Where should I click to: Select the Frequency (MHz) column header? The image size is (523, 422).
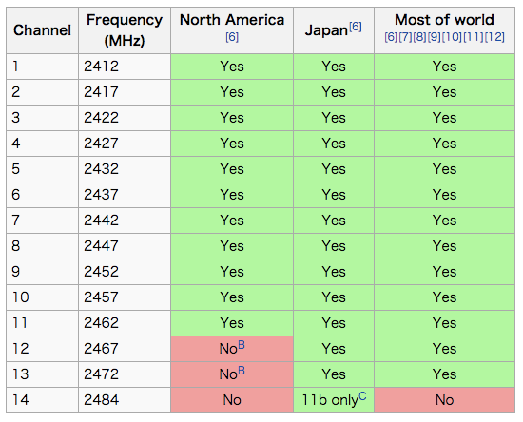pos(125,30)
